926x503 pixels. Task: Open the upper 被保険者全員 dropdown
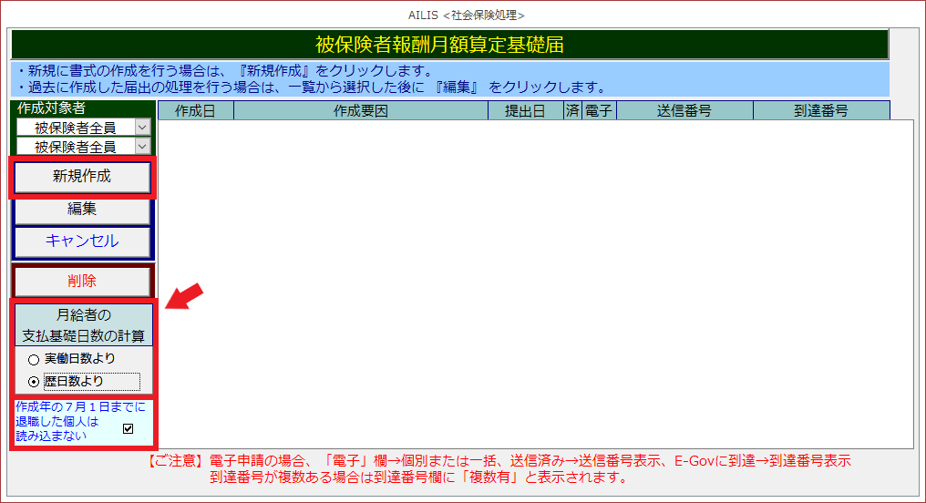(x=142, y=128)
